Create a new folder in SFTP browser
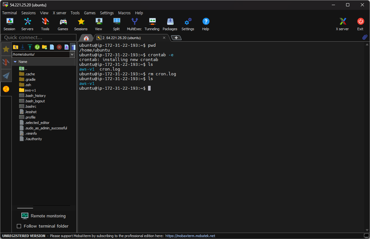This screenshot has width=370, height=239. (x=44, y=47)
